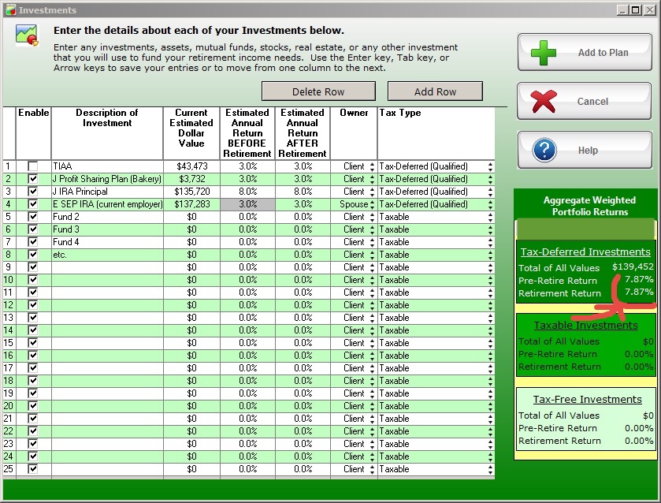Toggle the Fund 3 enable checkbox

point(33,229)
